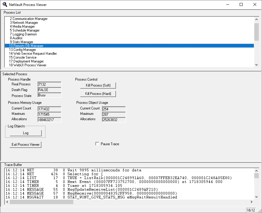Close the NetVault Process Viewer window

255,4
